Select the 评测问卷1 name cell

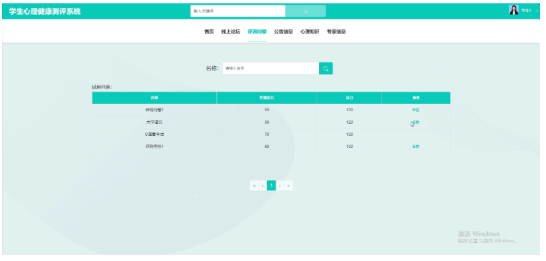(155, 147)
